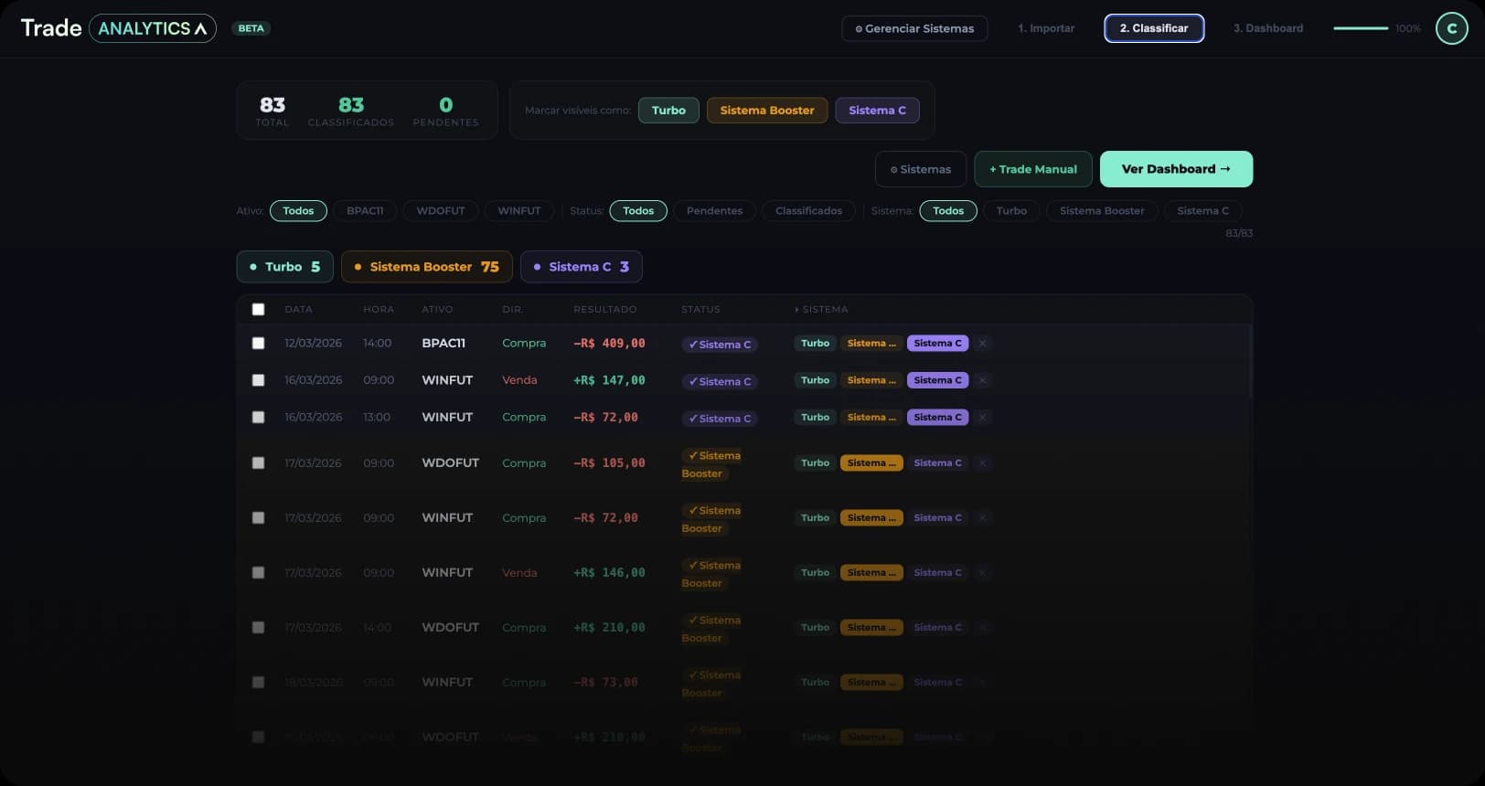This screenshot has width=1485, height=786.
Task: Click the BETA badge
Action: tap(251, 28)
